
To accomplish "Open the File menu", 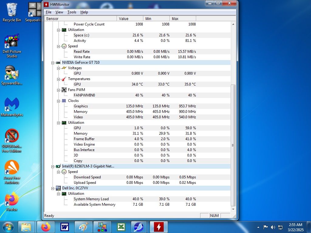I will point(49,12).
